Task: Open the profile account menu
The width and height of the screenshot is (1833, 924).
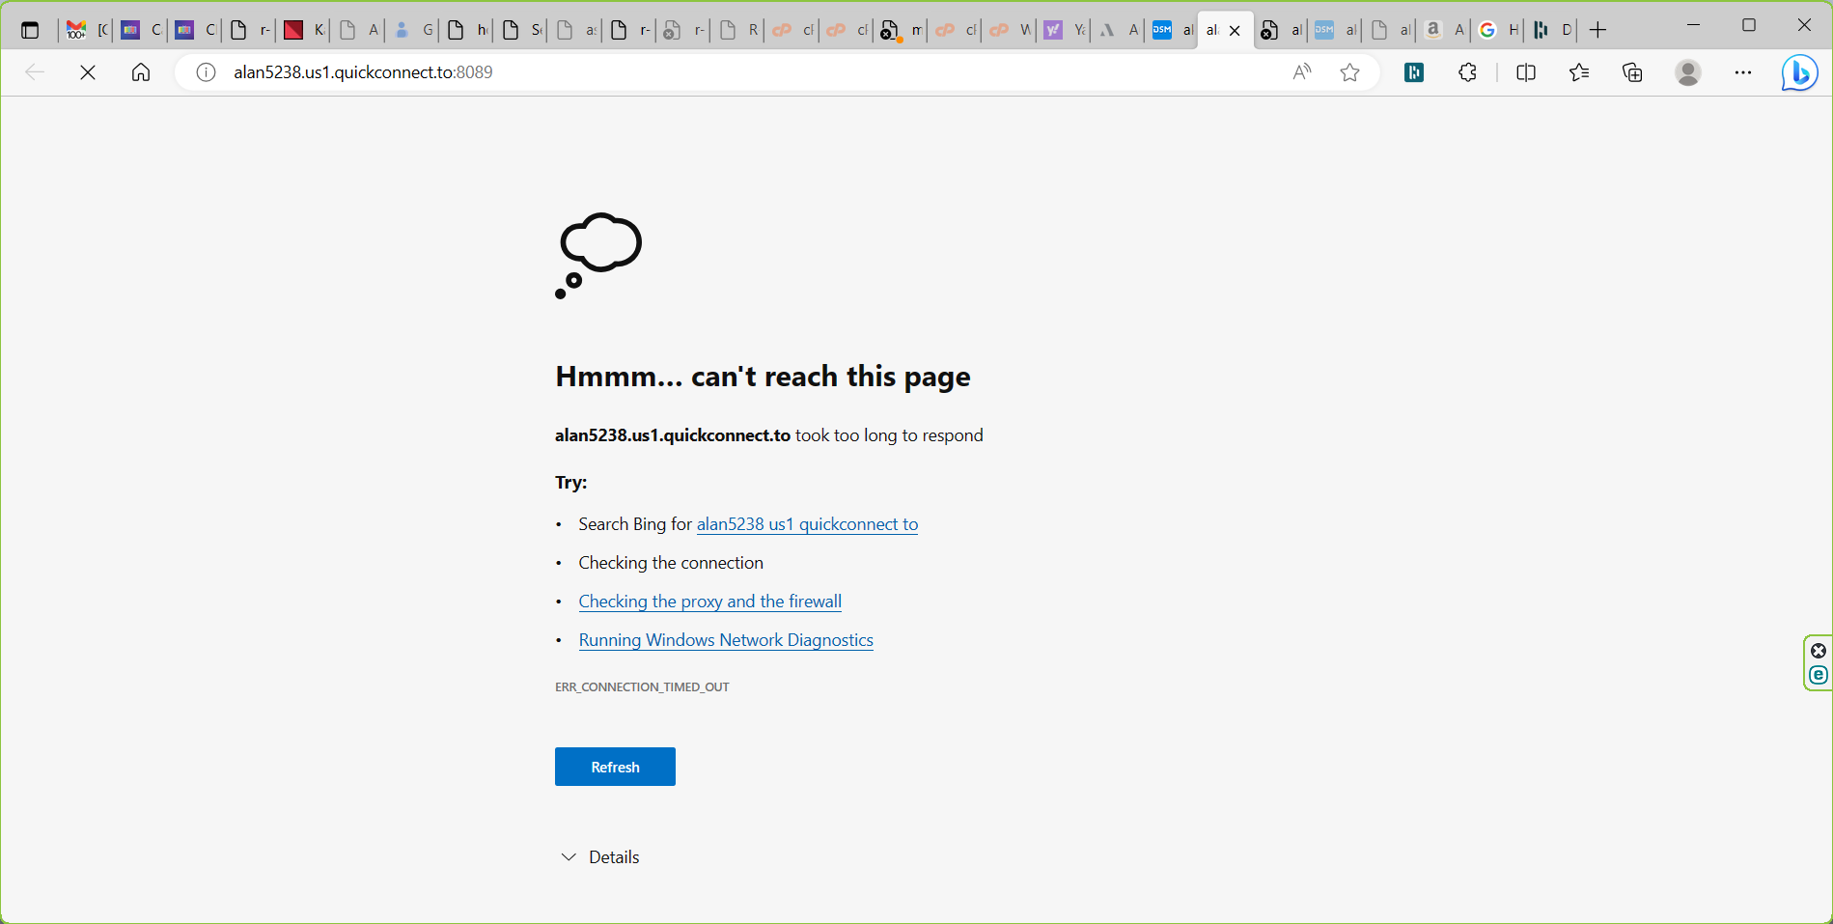Action: pos(1688,72)
